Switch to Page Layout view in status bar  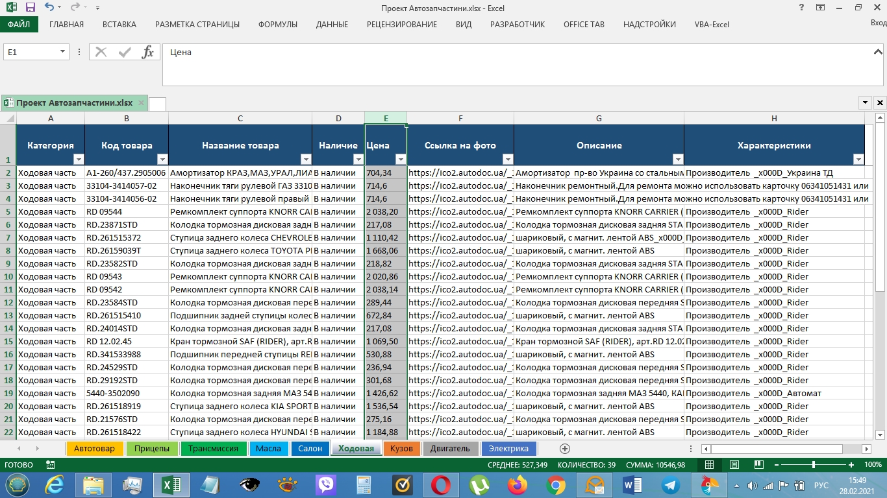734,465
